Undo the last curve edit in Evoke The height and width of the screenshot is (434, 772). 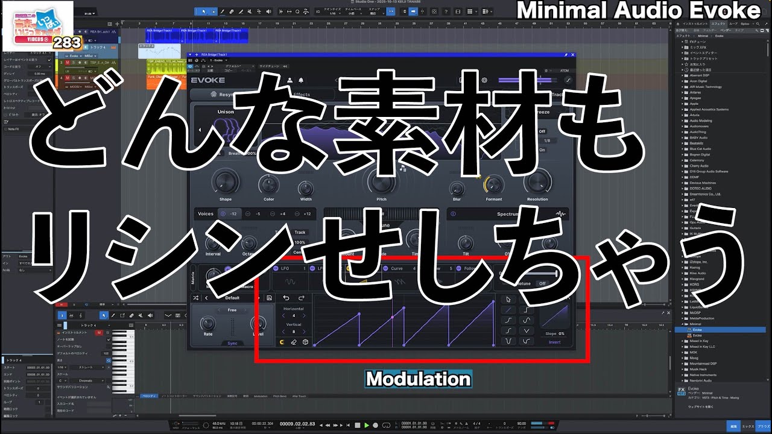point(286,298)
